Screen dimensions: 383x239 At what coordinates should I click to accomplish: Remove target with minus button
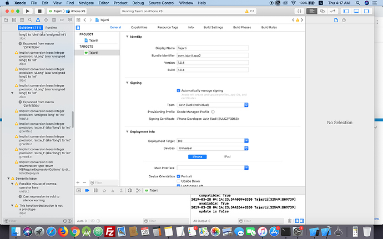coord(84,182)
